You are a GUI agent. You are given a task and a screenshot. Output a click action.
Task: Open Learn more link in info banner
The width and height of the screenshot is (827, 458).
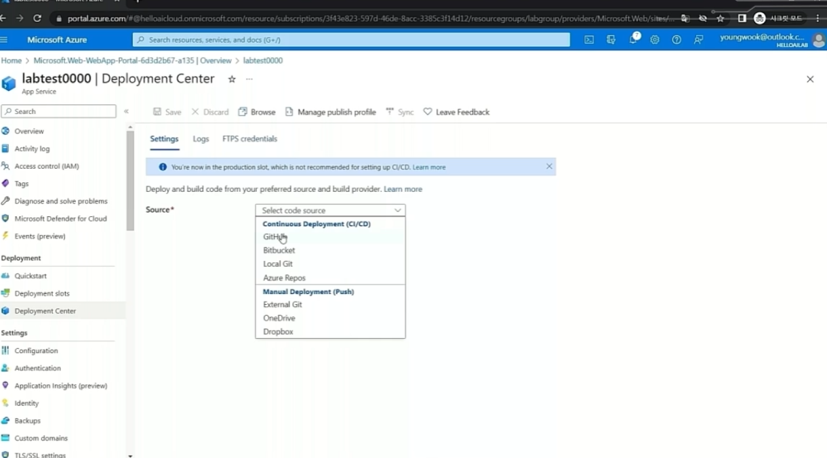point(429,167)
